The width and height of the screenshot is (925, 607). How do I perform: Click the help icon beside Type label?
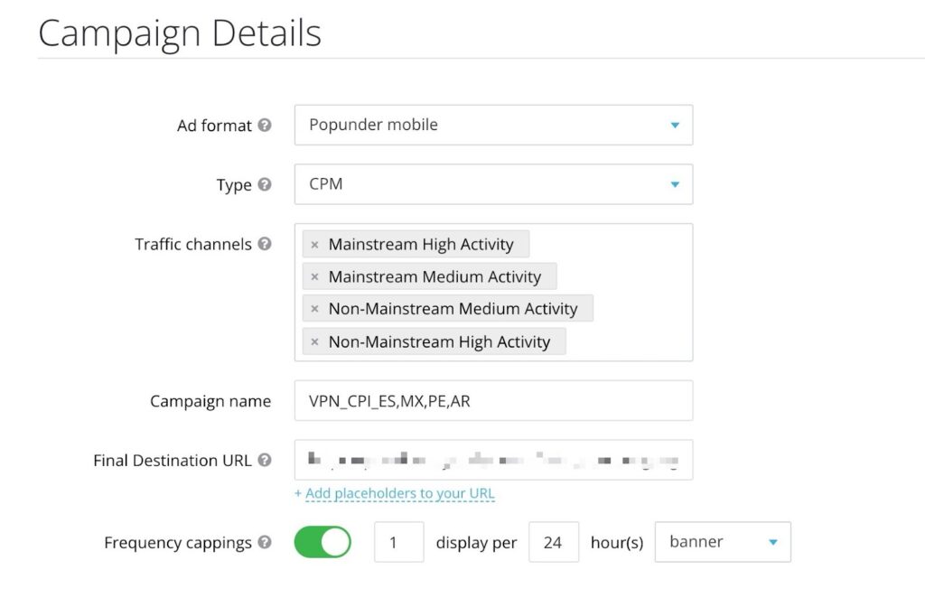(265, 184)
